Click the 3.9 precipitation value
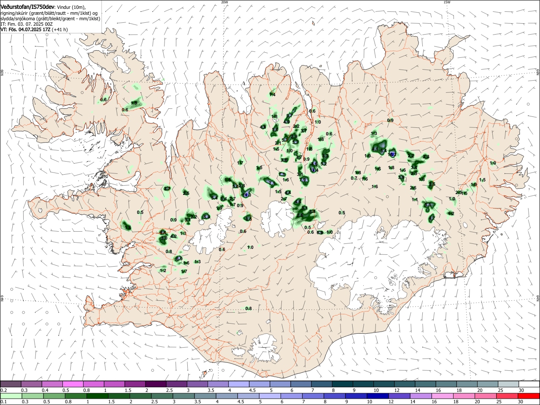540x405 pixels. (x=401, y=178)
